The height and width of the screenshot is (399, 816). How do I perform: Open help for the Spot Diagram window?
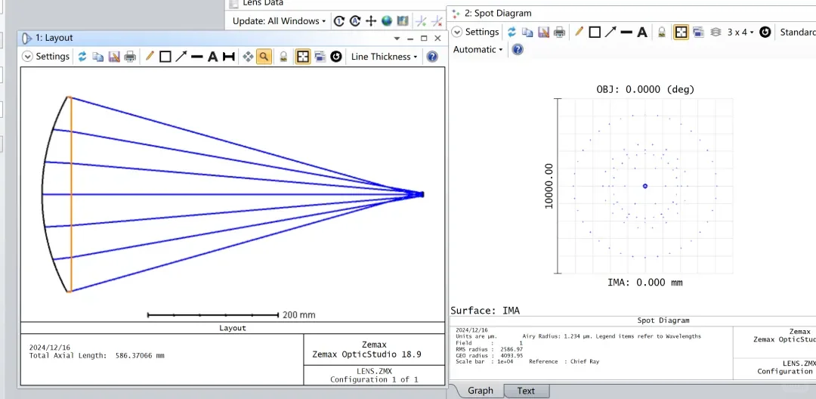[x=518, y=50]
